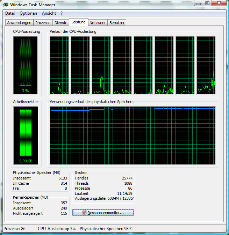Click the Kernel-Speicher (MB) heading
229x235 pixels.
[x=30, y=197]
